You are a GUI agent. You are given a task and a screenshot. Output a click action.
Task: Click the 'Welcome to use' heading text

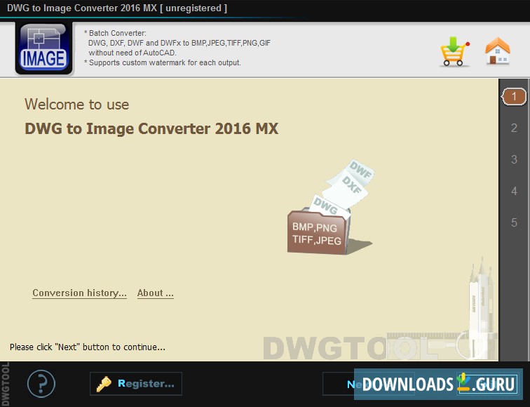pos(76,104)
